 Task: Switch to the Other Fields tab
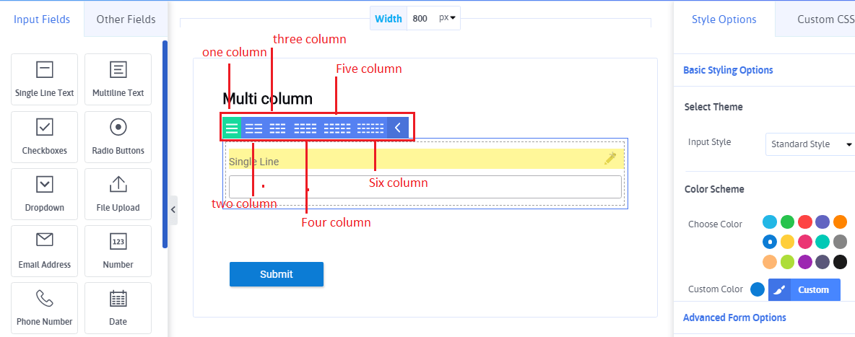point(126,19)
